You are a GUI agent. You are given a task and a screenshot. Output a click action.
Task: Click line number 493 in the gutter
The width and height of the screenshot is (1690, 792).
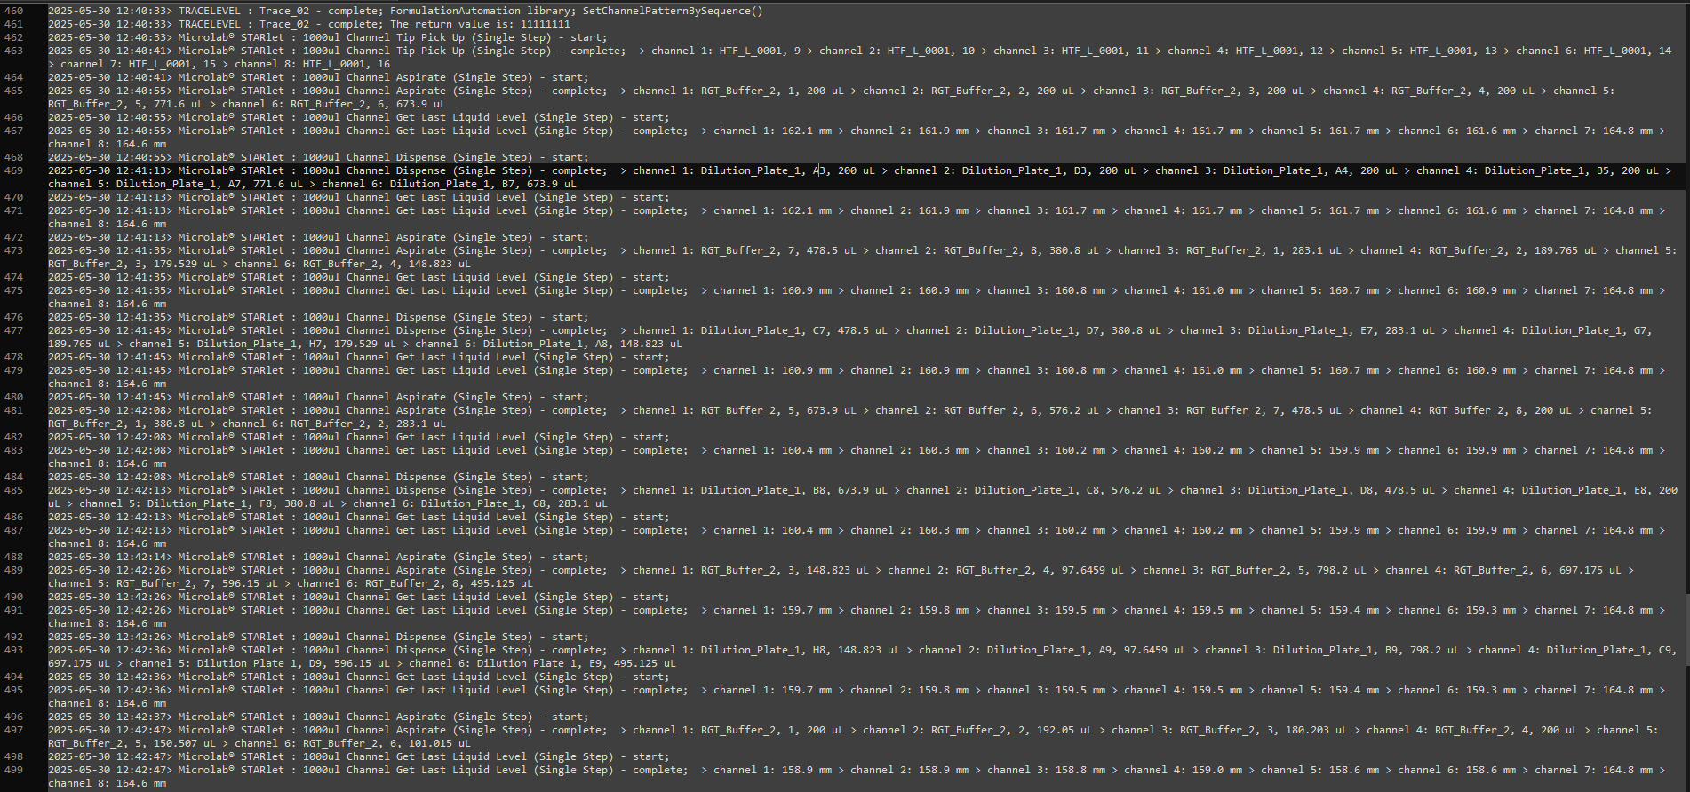point(13,650)
